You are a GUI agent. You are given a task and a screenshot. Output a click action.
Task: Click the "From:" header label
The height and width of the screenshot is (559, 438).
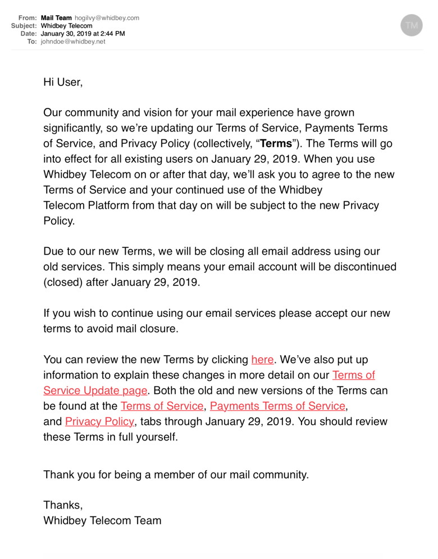[28, 18]
